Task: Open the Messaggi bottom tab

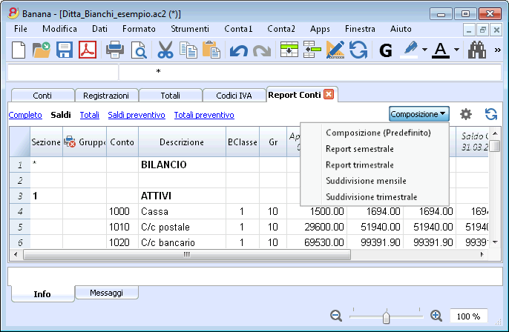Action: click(107, 293)
